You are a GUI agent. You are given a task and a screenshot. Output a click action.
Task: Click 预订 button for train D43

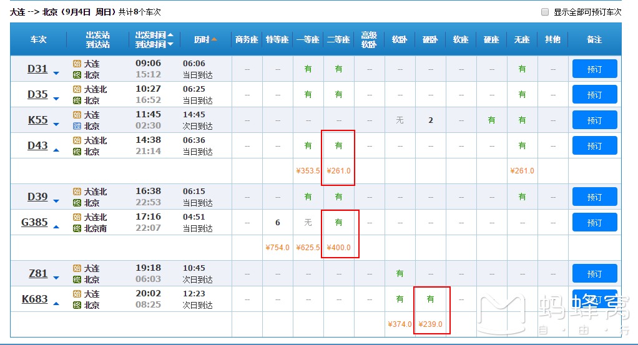tap(594, 145)
